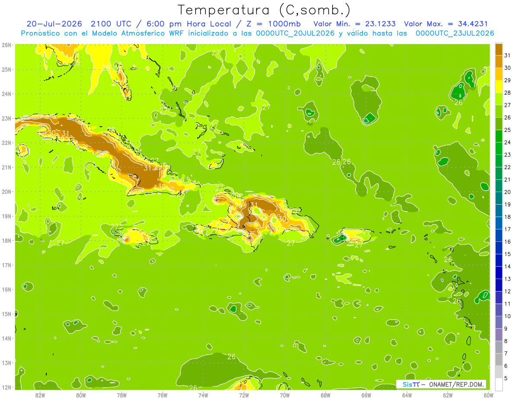Click the '17N' latitude axis label

(x=6, y=265)
